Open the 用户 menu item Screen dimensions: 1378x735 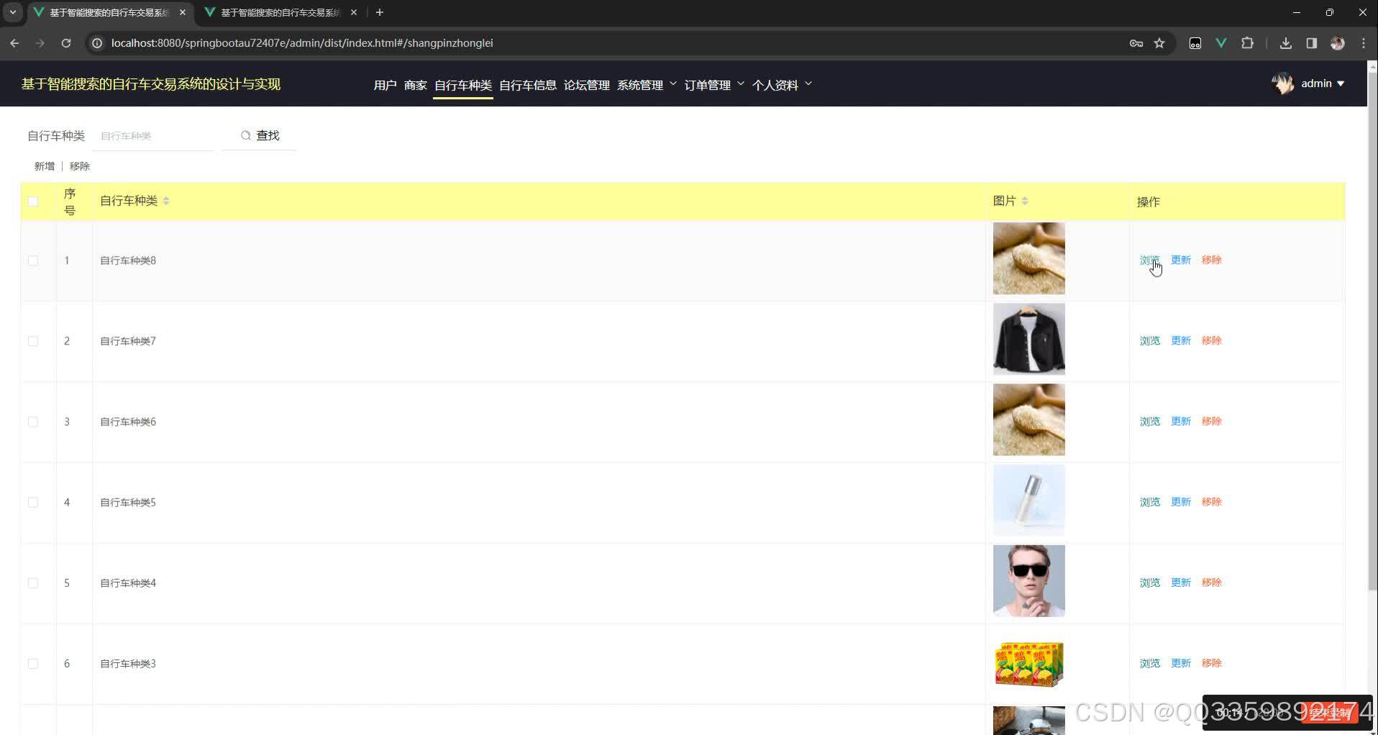[x=385, y=85]
